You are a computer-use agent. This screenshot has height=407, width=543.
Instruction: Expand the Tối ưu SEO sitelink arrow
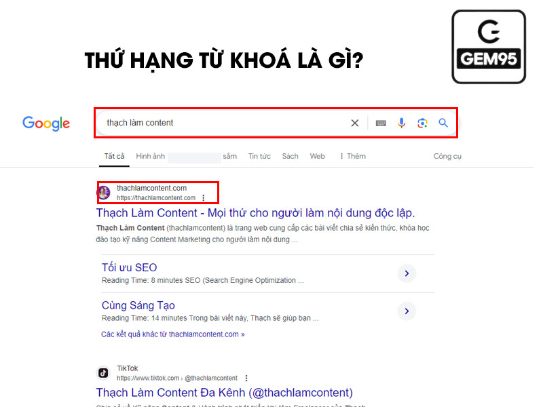[x=407, y=273]
